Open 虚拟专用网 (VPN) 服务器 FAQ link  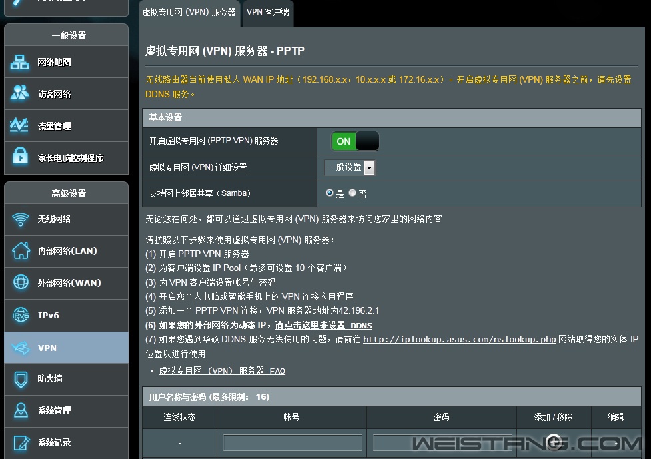click(x=222, y=370)
